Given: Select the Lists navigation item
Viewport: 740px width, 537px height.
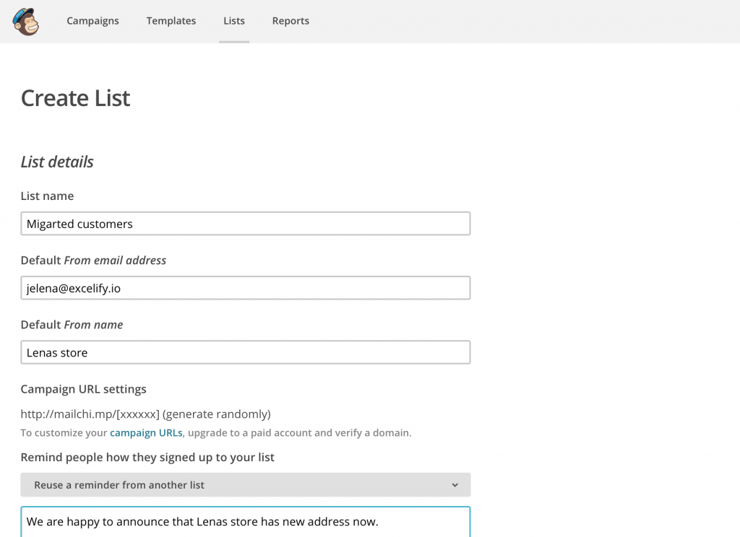Looking at the screenshot, I should 233,21.
